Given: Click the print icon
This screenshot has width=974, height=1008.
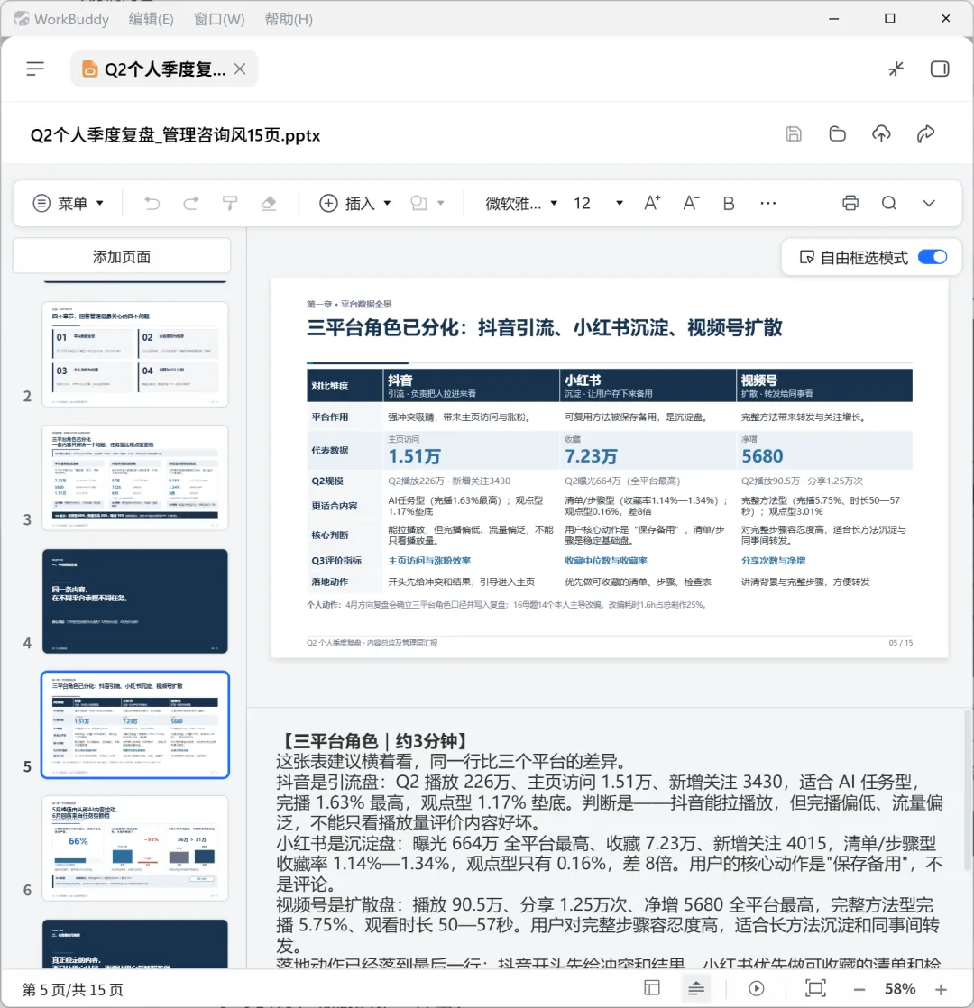Looking at the screenshot, I should tap(850, 203).
